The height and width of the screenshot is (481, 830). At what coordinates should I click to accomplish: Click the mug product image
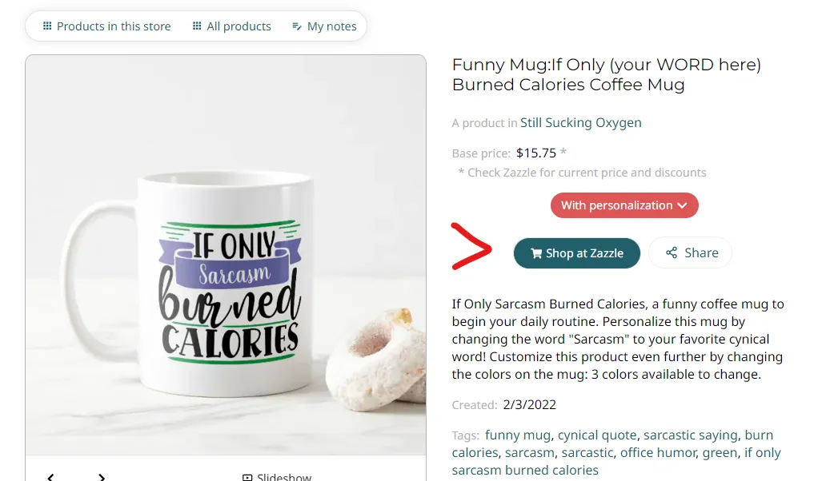click(x=226, y=255)
